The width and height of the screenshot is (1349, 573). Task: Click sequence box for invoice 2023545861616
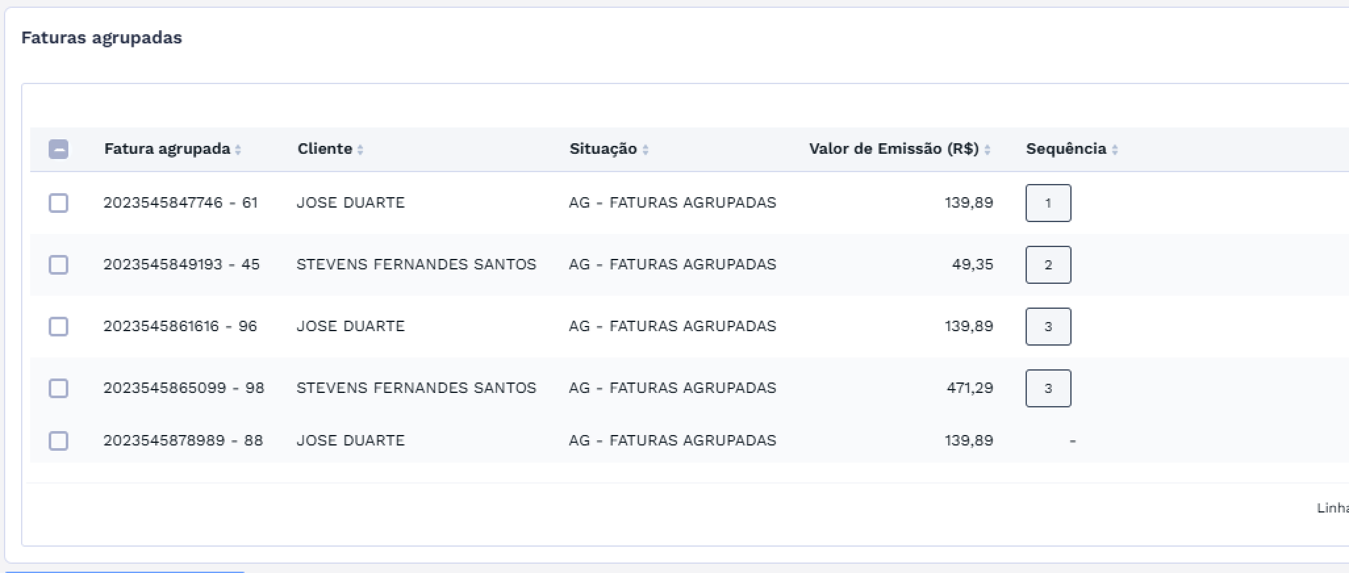click(x=1048, y=327)
